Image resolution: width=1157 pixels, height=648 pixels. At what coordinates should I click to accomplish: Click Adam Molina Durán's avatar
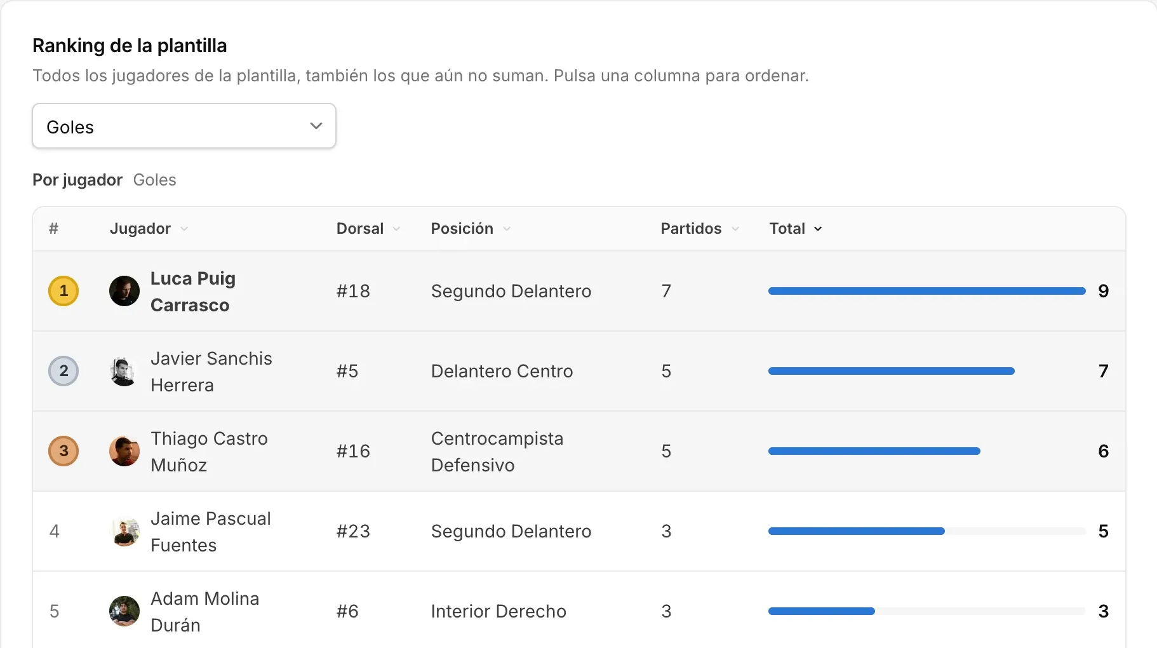tap(124, 611)
